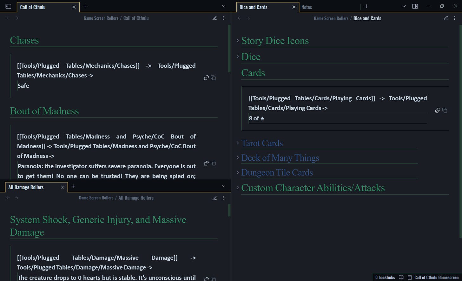The height and width of the screenshot is (281, 462).
Task: Reroll the Chases table dice icon
Action: pos(206,77)
